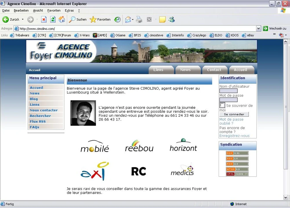The height and width of the screenshot is (208, 290).
Task: Open 'Nous contacter' in main menu
Action: click(46, 110)
